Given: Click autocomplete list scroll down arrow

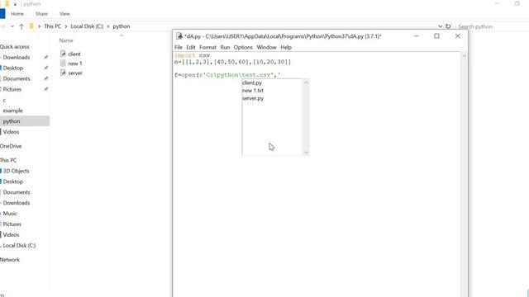Looking at the screenshot, I should coord(306,153).
